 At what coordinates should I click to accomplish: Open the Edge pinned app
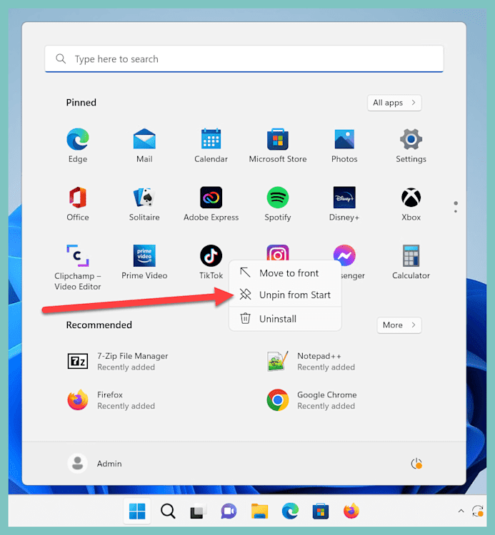(78, 146)
